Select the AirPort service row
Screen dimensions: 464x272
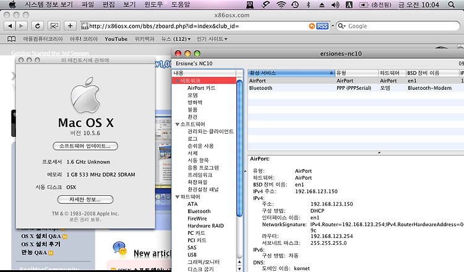[356, 81]
